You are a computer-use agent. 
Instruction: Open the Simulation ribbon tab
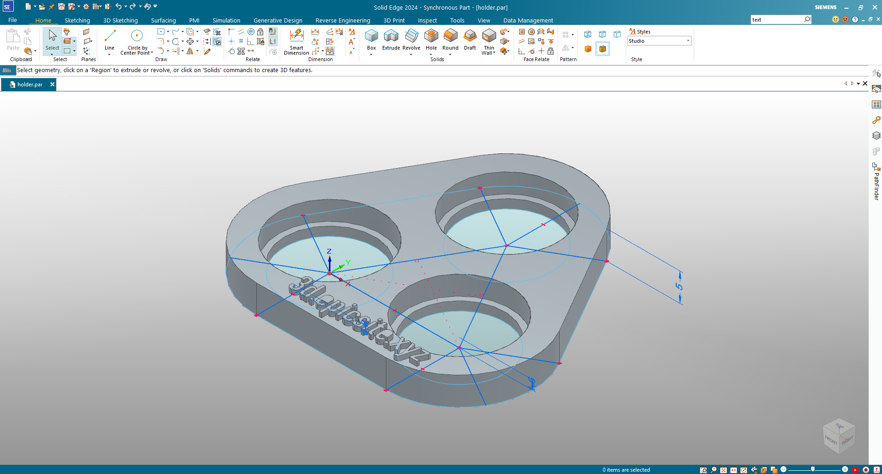point(226,20)
